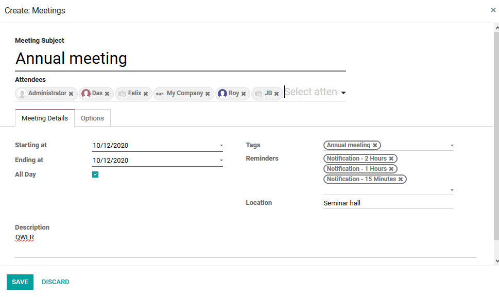Remove My Company attendee tag

pos(207,94)
